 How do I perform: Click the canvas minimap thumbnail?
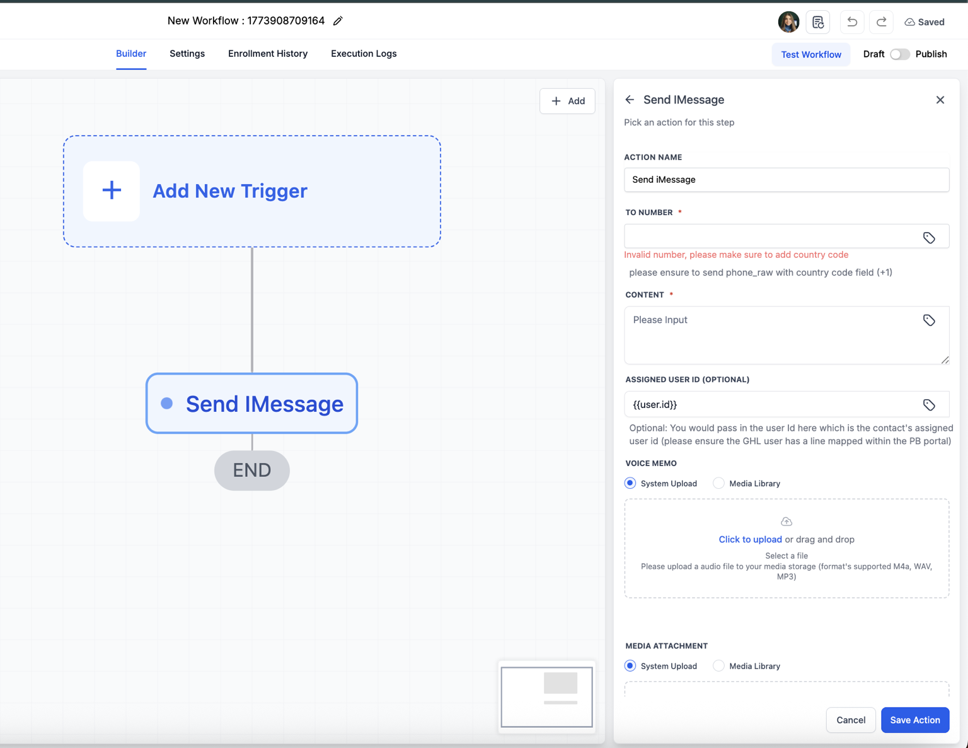(546, 696)
